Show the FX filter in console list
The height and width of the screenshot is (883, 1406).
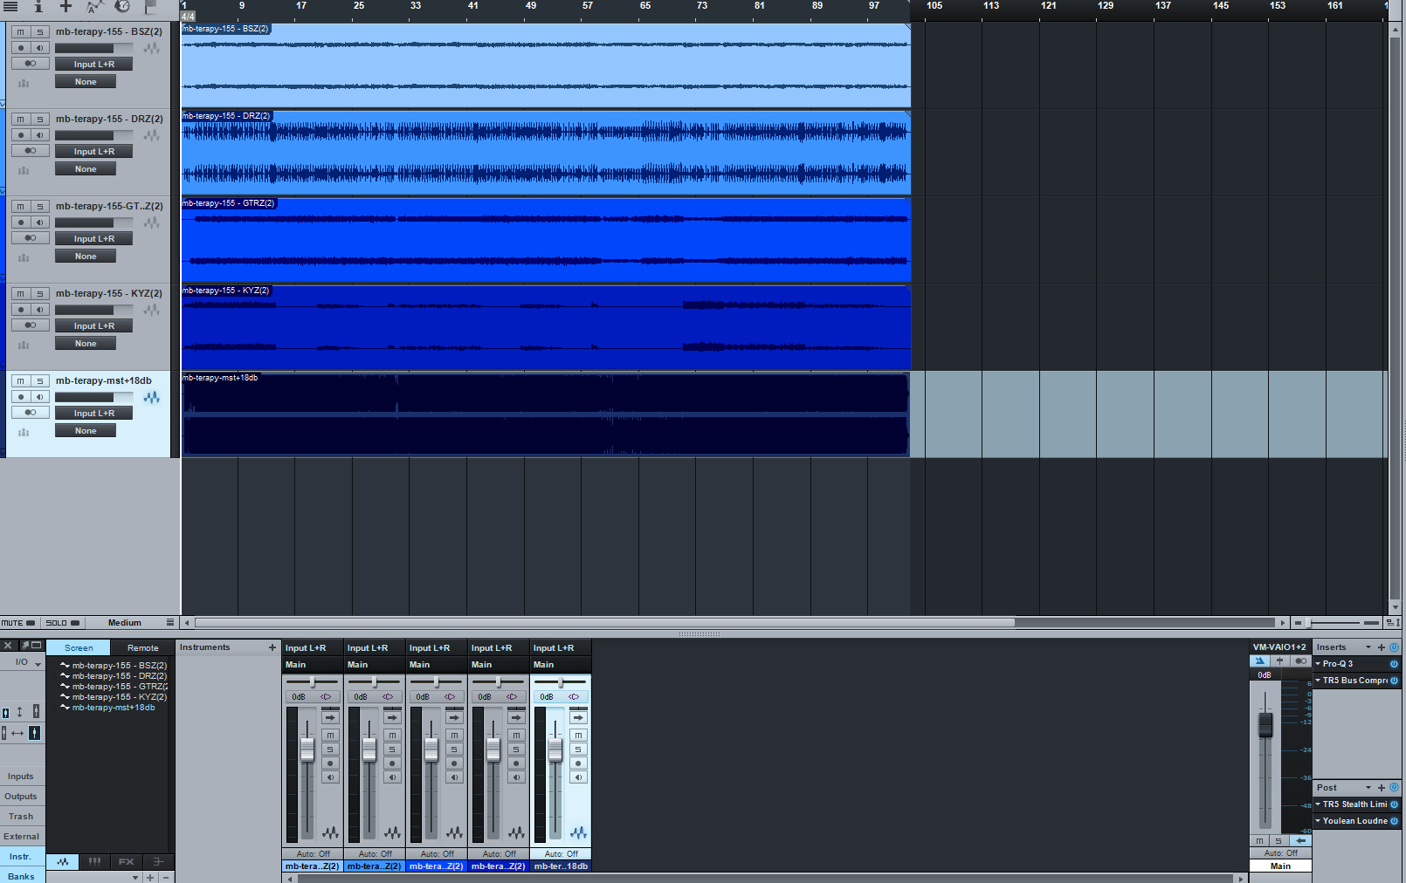(127, 861)
